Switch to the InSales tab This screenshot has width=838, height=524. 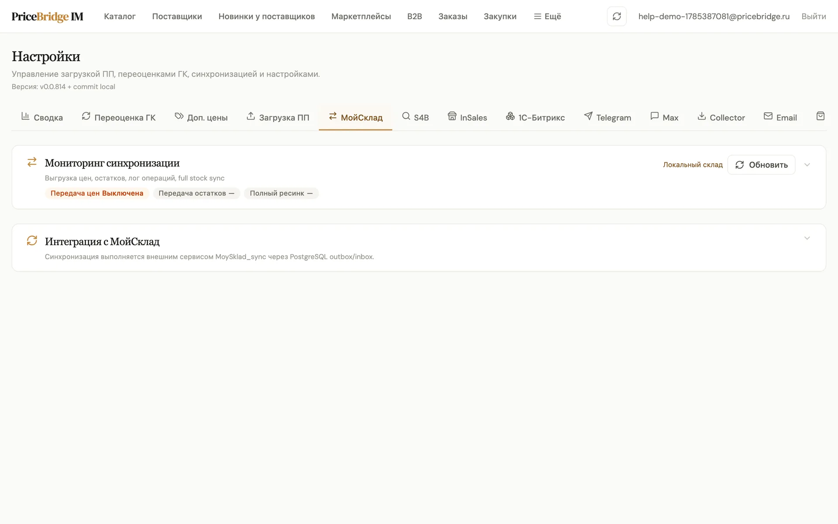tap(467, 117)
